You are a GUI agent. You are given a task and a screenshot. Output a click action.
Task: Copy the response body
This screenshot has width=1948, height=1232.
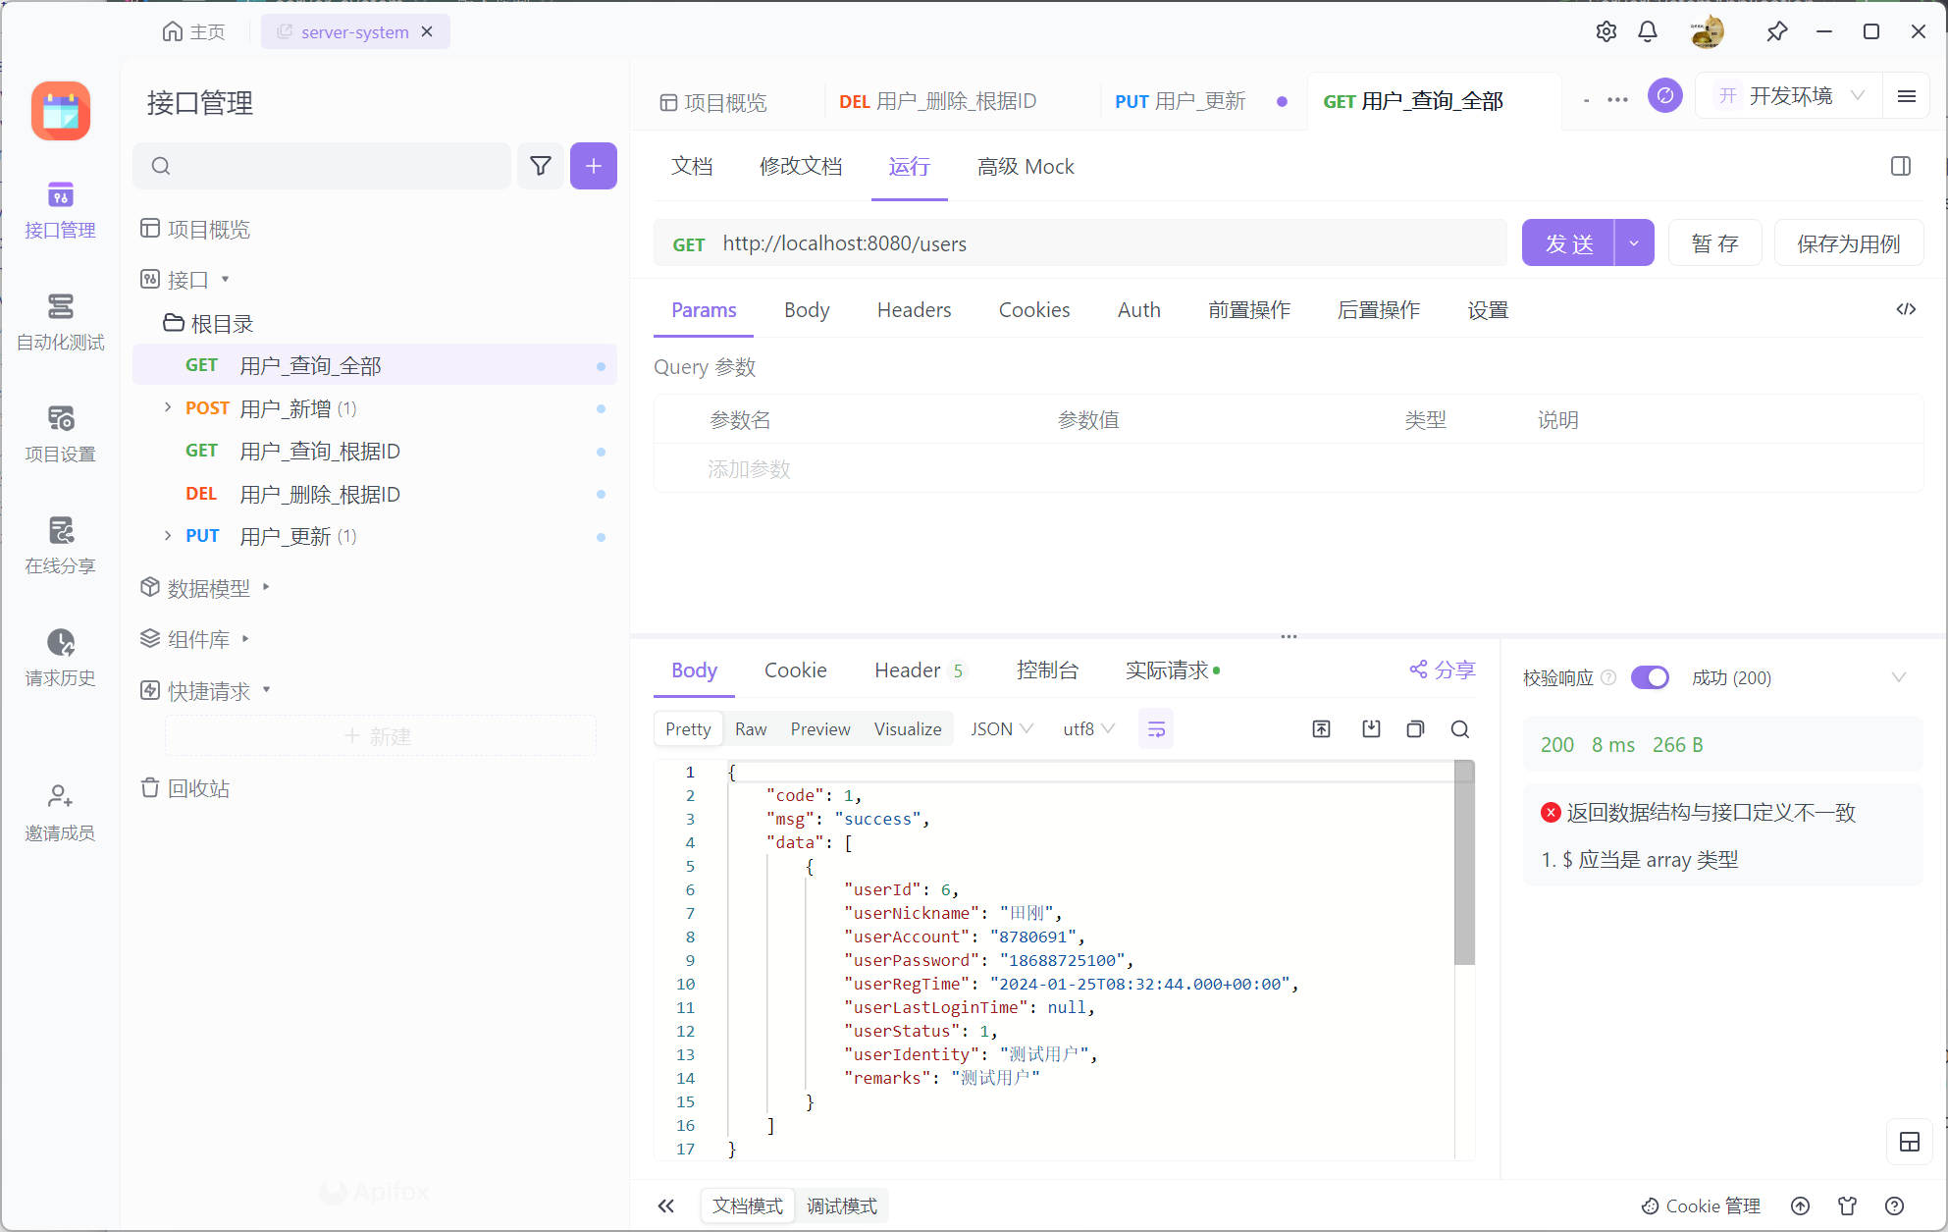click(1415, 729)
